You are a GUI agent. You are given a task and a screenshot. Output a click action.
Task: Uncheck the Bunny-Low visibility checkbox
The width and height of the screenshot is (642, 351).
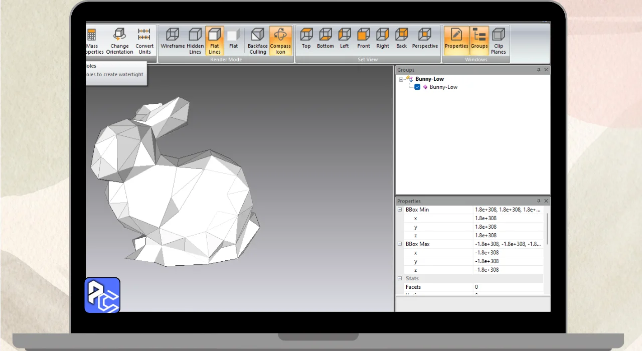click(x=417, y=87)
